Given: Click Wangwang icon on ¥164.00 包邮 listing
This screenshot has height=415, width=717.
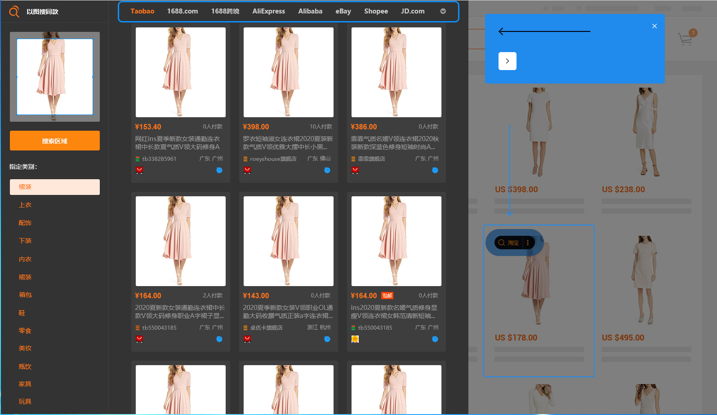Looking at the screenshot, I should (x=435, y=339).
